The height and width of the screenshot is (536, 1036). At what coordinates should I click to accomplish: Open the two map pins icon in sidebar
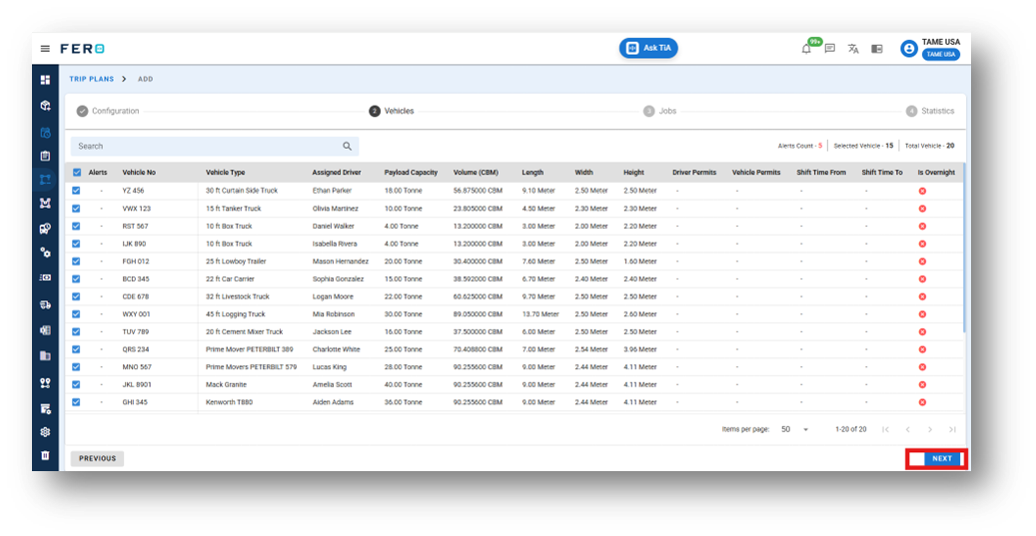[x=45, y=383]
